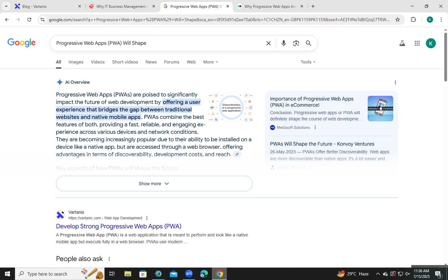This screenshot has height=280, width=448.
Task: Select the Videos search filter
Action: [x=98, y=62]
